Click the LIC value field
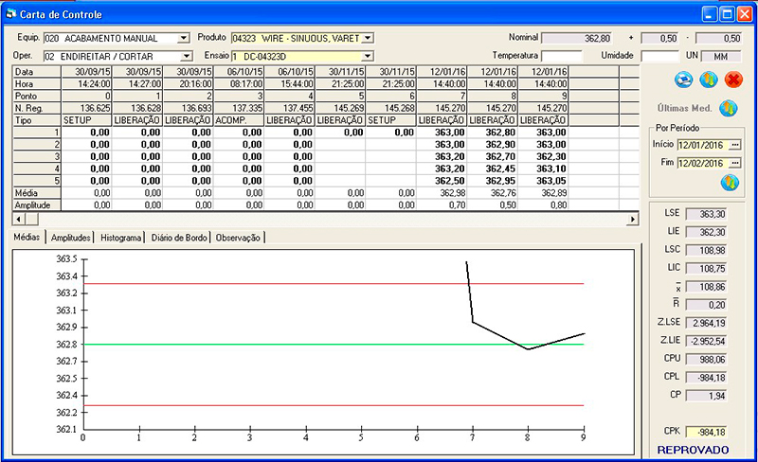 click(706, 269)
